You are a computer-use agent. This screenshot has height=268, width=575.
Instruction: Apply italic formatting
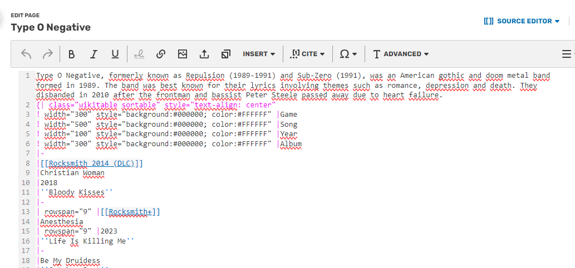[94, 54]
